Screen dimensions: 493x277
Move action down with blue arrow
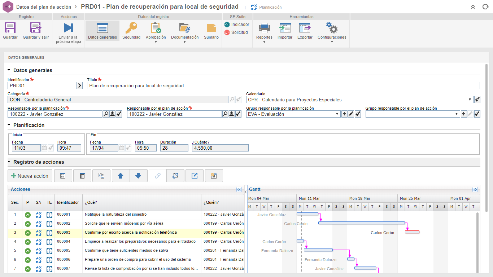138,176
